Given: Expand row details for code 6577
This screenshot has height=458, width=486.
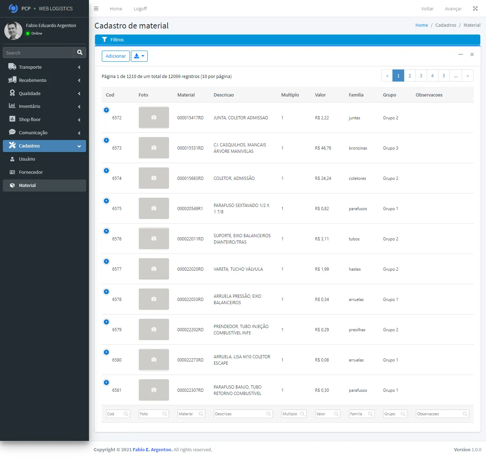Looking at the screenshot, I should (106, 261).
